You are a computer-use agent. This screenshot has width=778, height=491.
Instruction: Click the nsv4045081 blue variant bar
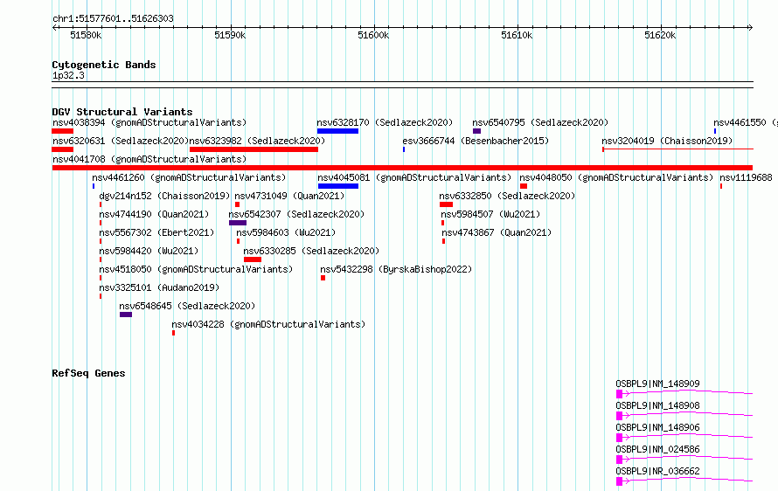point(338,186)
